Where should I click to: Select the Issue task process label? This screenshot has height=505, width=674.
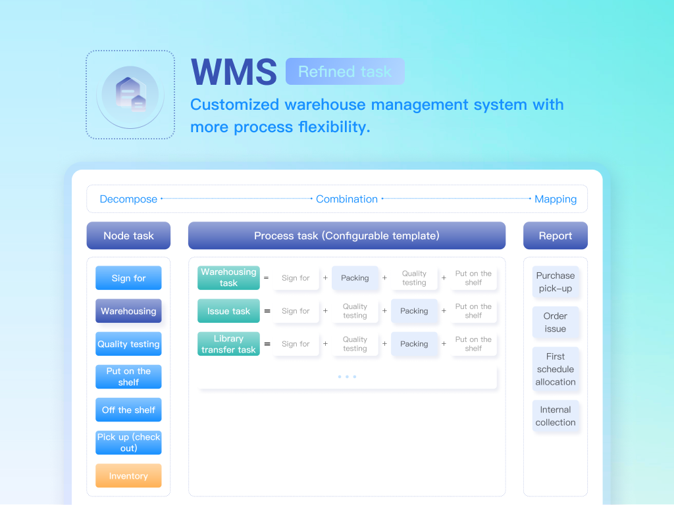(x=228, y=311)
